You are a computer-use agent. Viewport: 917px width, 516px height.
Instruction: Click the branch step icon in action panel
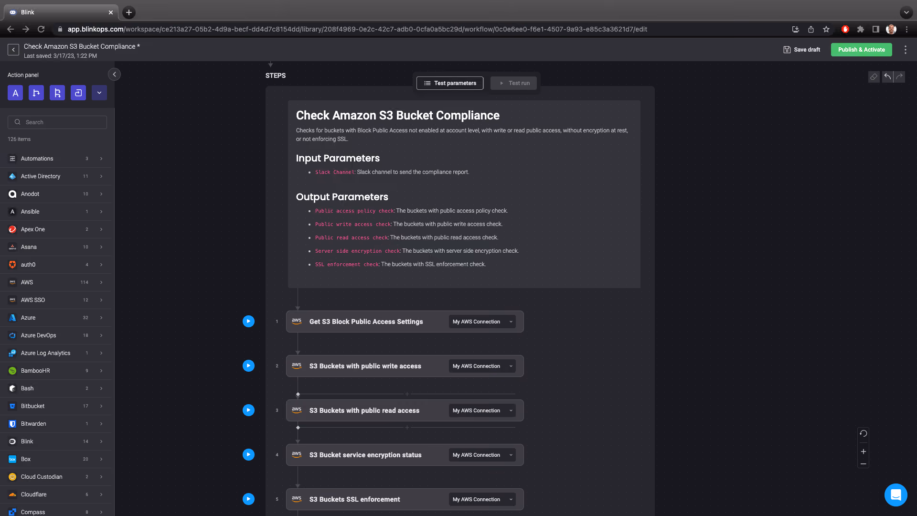[36, 93]
